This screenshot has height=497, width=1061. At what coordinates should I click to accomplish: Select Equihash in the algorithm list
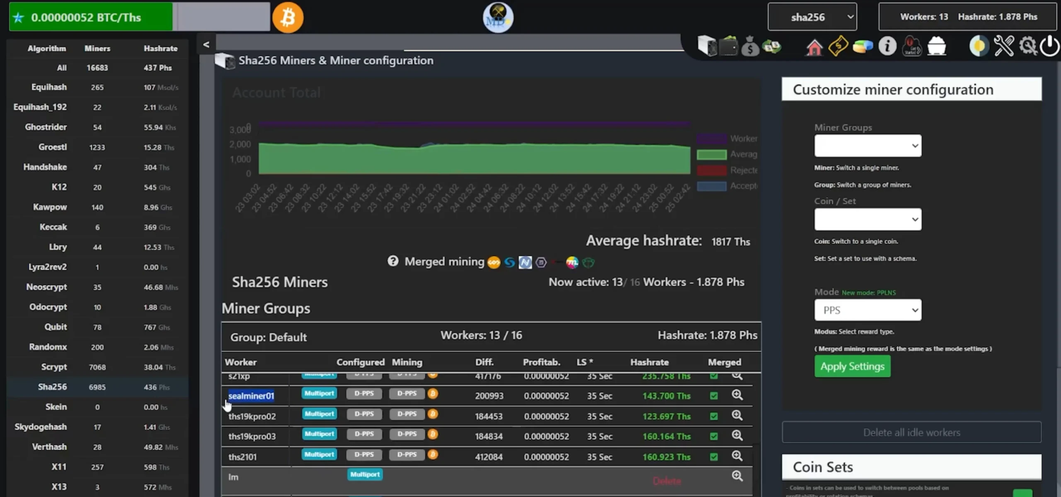(50, 87)
